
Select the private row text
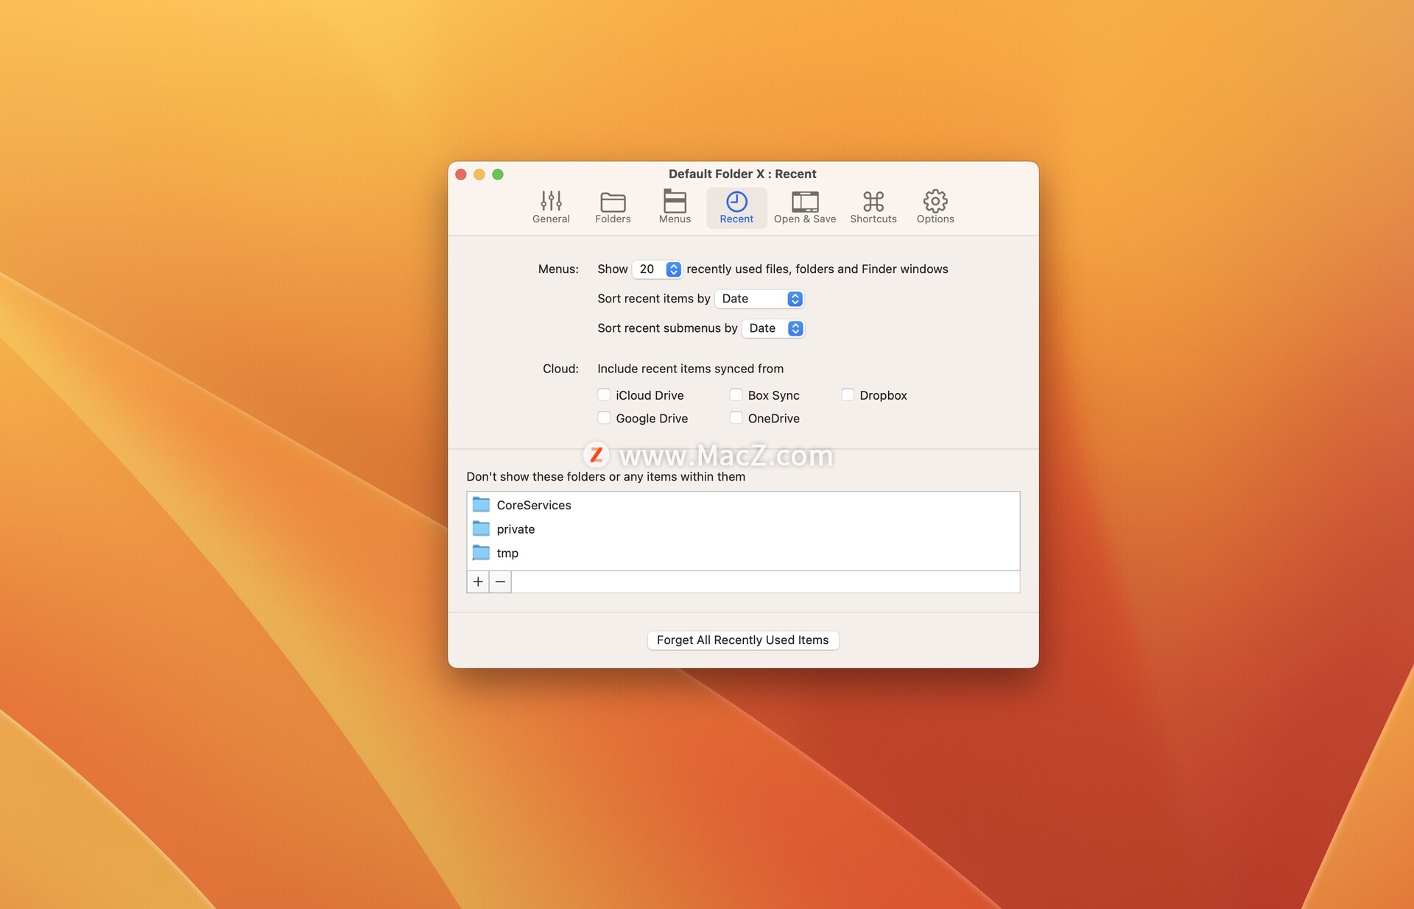coord(516,529)
